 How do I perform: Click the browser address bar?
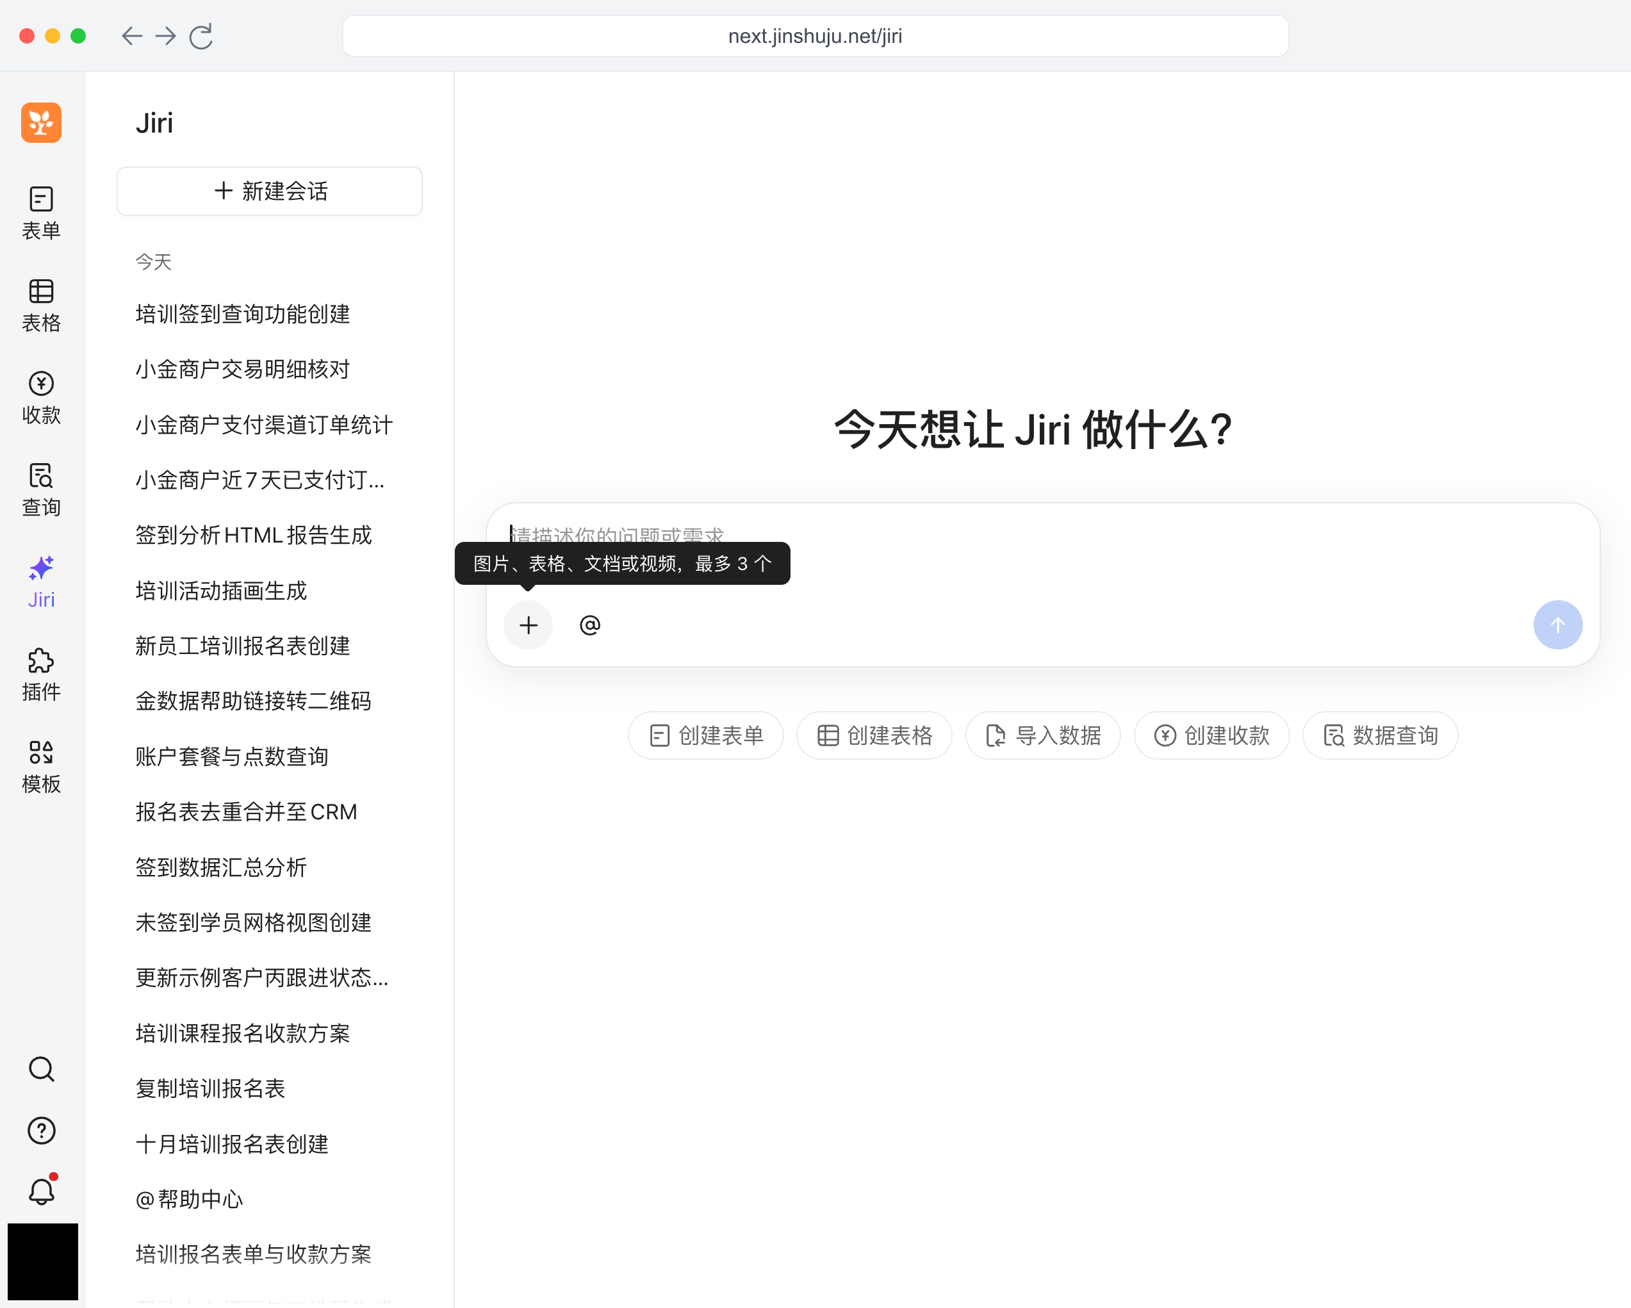pyautogui.click(x=815, y=36)
